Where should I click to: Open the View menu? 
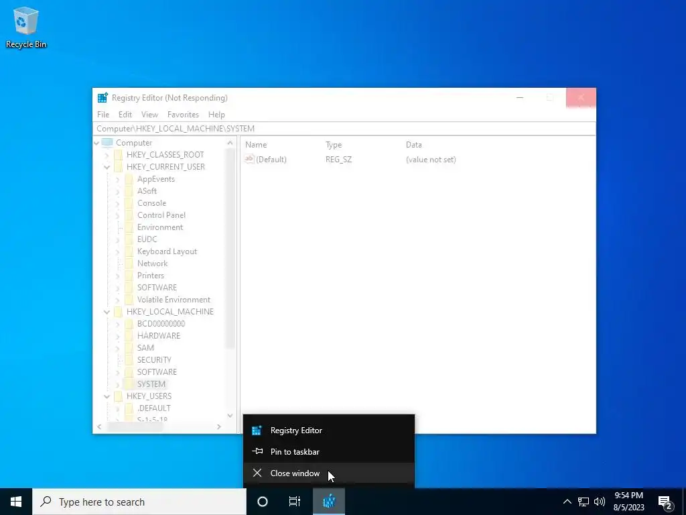click(149, 114)
